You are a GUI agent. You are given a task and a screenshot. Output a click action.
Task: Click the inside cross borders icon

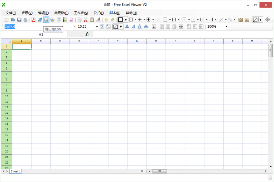140,20
